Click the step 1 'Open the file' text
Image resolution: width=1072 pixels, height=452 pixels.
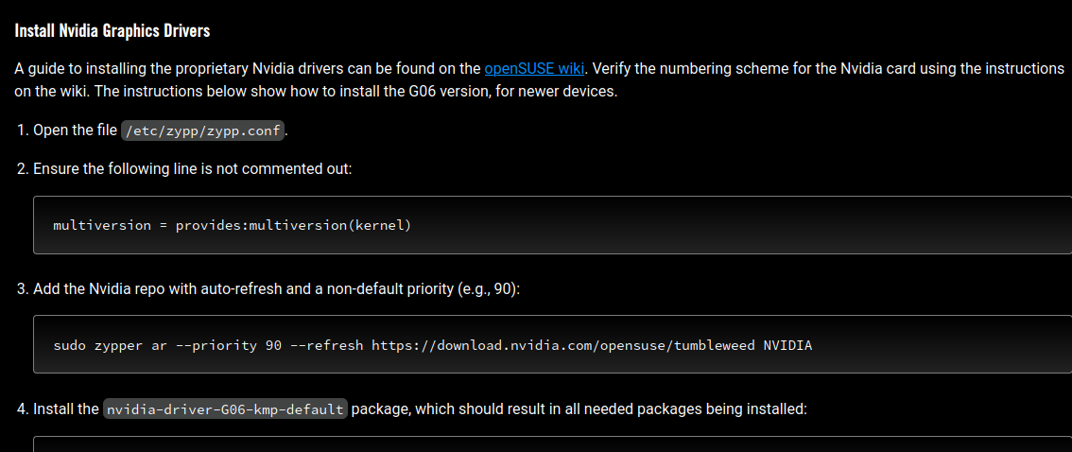[x=76, y=130]
